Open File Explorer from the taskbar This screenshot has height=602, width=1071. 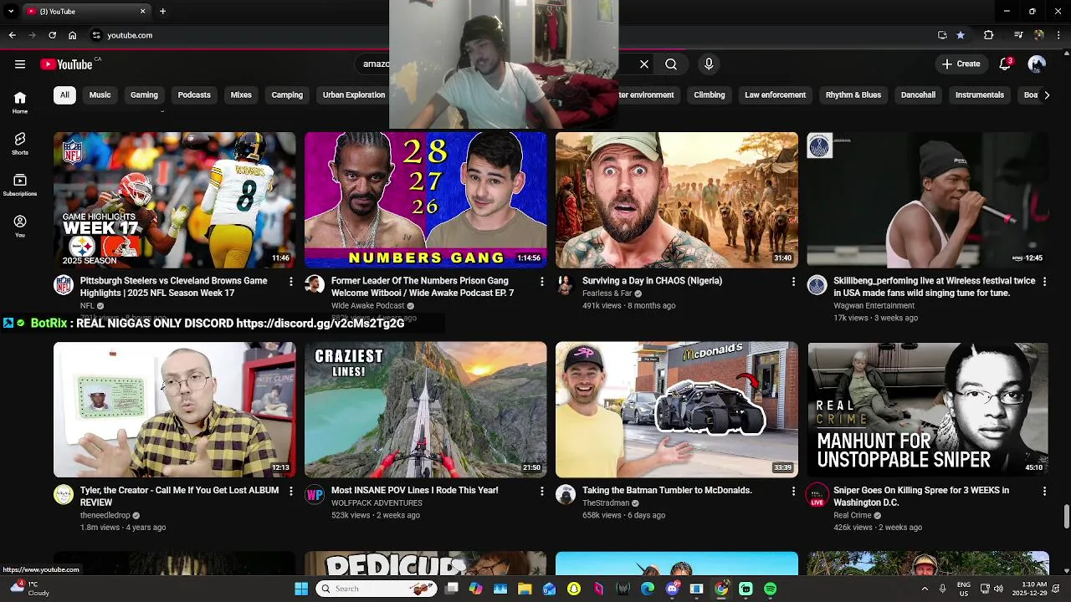[525, 589]
